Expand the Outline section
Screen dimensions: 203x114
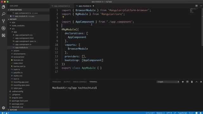pos(28,110)
